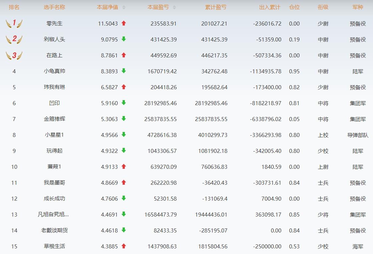Click red up arrow beside 4.3885

pos(124,246)
